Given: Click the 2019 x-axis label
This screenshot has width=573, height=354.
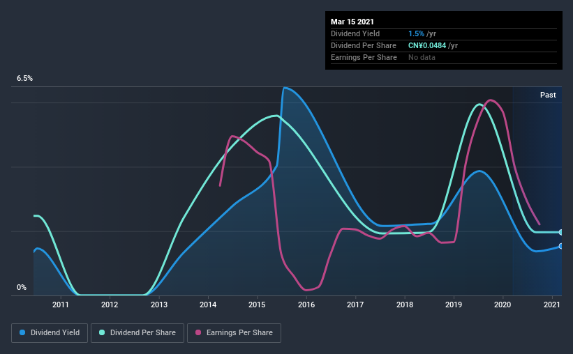Looking at the screenshot, I should click(x=454, y=305).
